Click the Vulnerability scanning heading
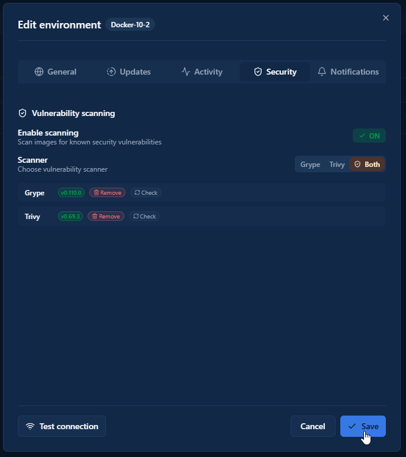The width and height of the screenshot is (406, 457). 73,113
